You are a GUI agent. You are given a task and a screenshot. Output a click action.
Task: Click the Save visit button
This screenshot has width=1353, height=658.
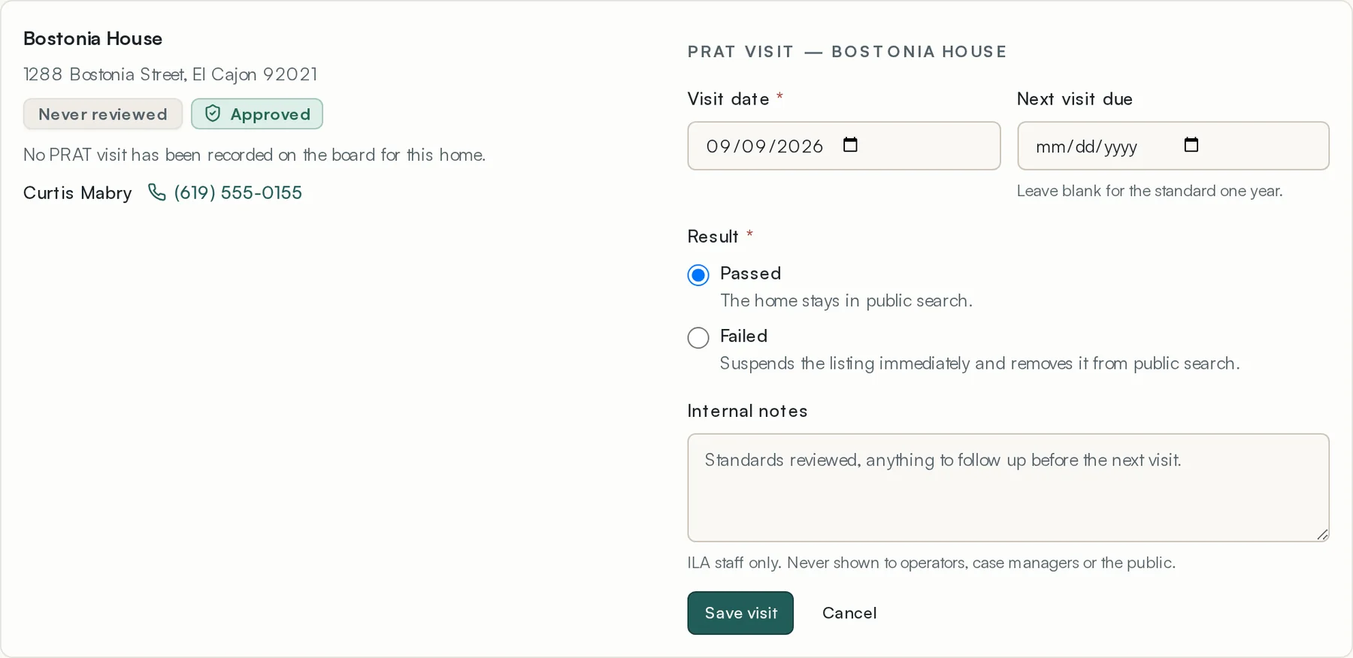tap(740, 613)
